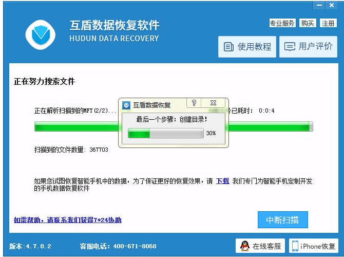Click the 30% dialog progress bar
This screenshot has width=344, height=257.
coord(165,133)
